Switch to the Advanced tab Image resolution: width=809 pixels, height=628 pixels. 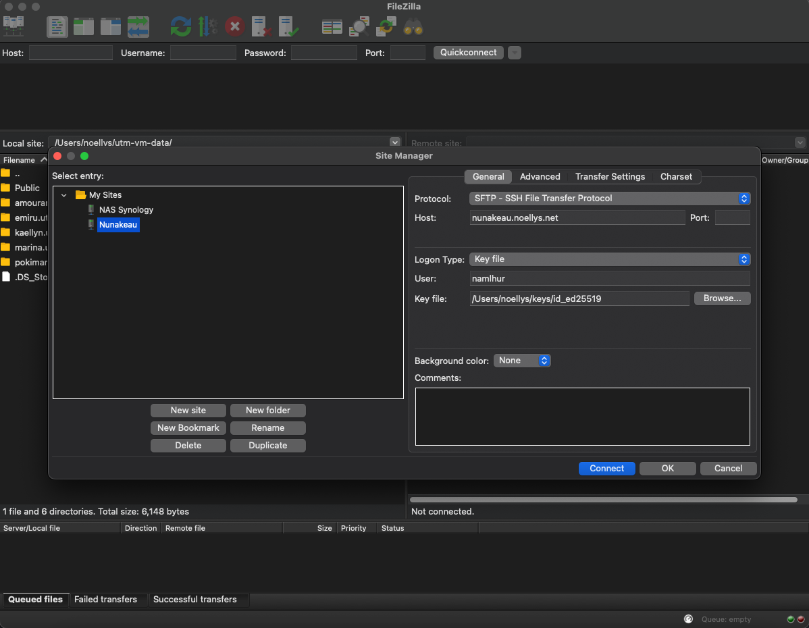coord(540,177)
